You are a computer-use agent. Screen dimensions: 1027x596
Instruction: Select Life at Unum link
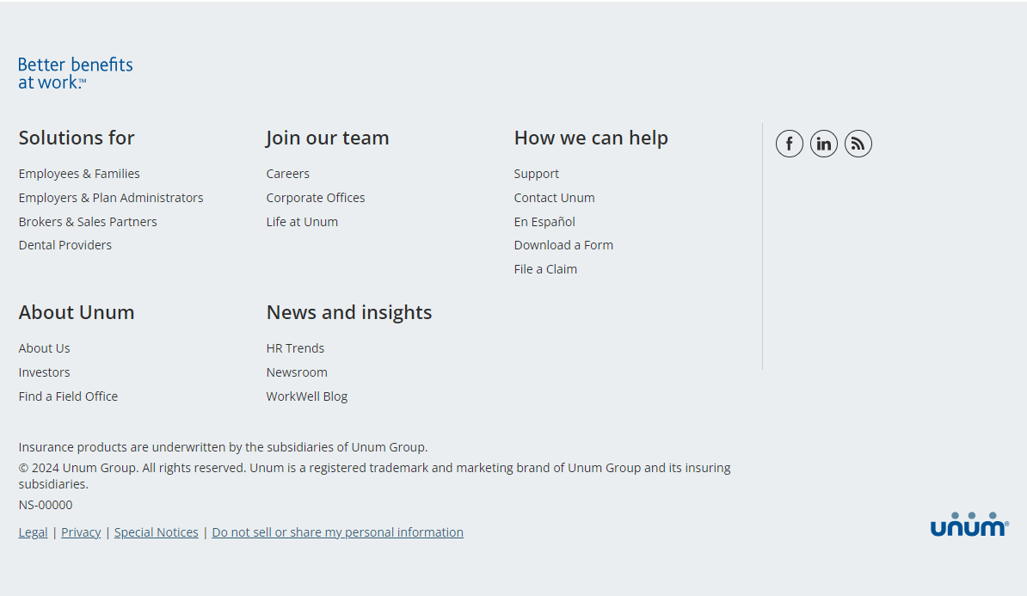[302, 222]
